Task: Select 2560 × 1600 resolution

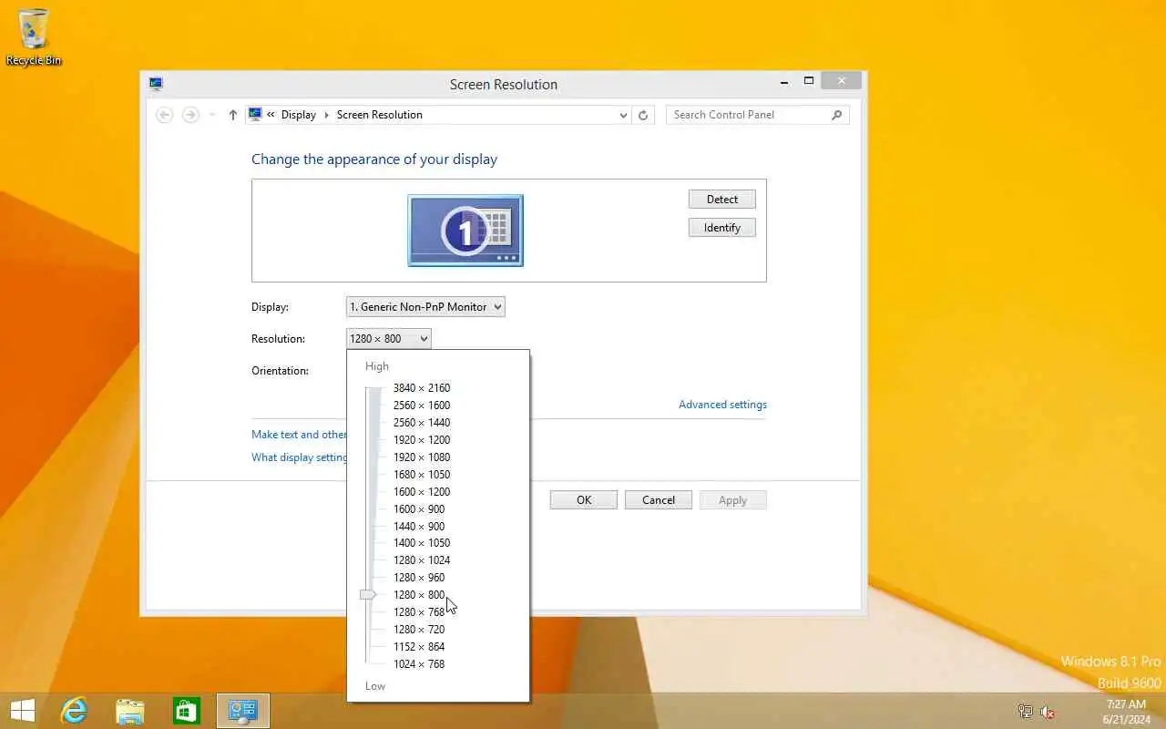Action: [422, 406]
